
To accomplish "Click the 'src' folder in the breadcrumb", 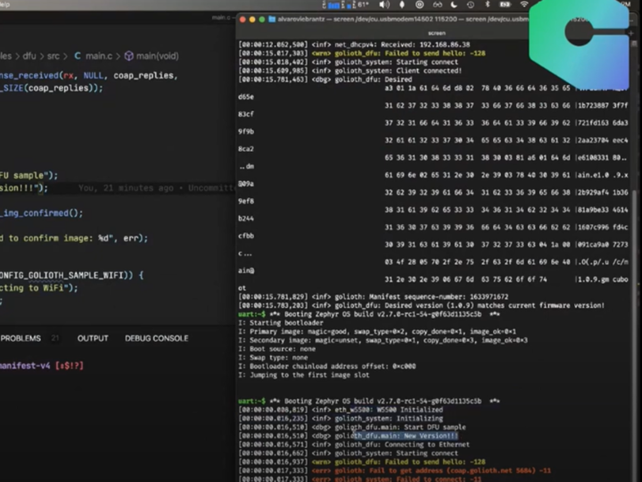I will click(53, 56).
